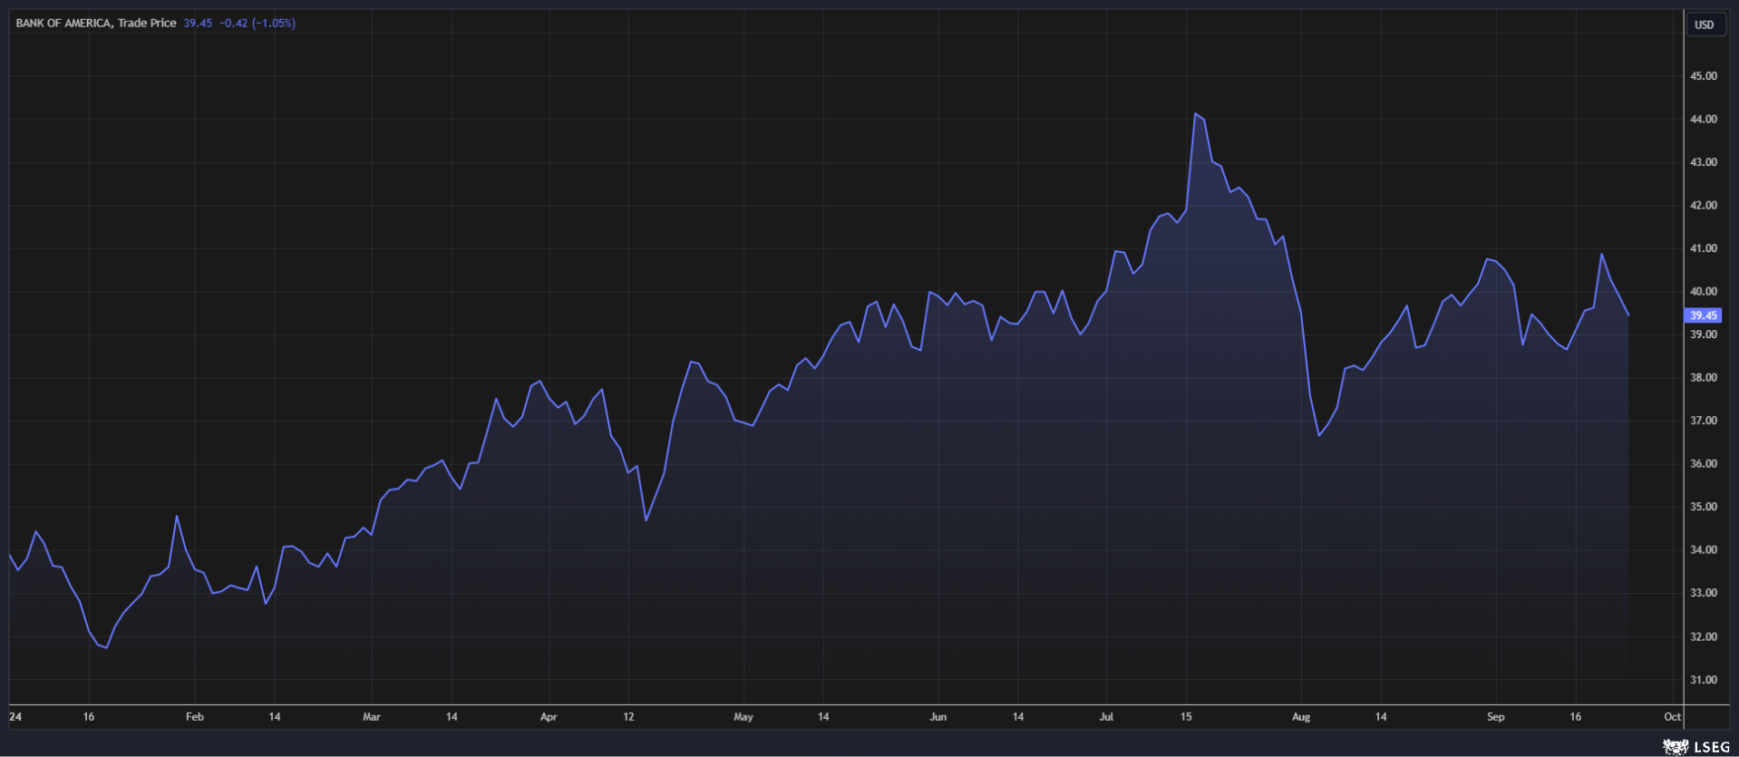Click the 42.00 price axis label

[x=1703, y=205]
